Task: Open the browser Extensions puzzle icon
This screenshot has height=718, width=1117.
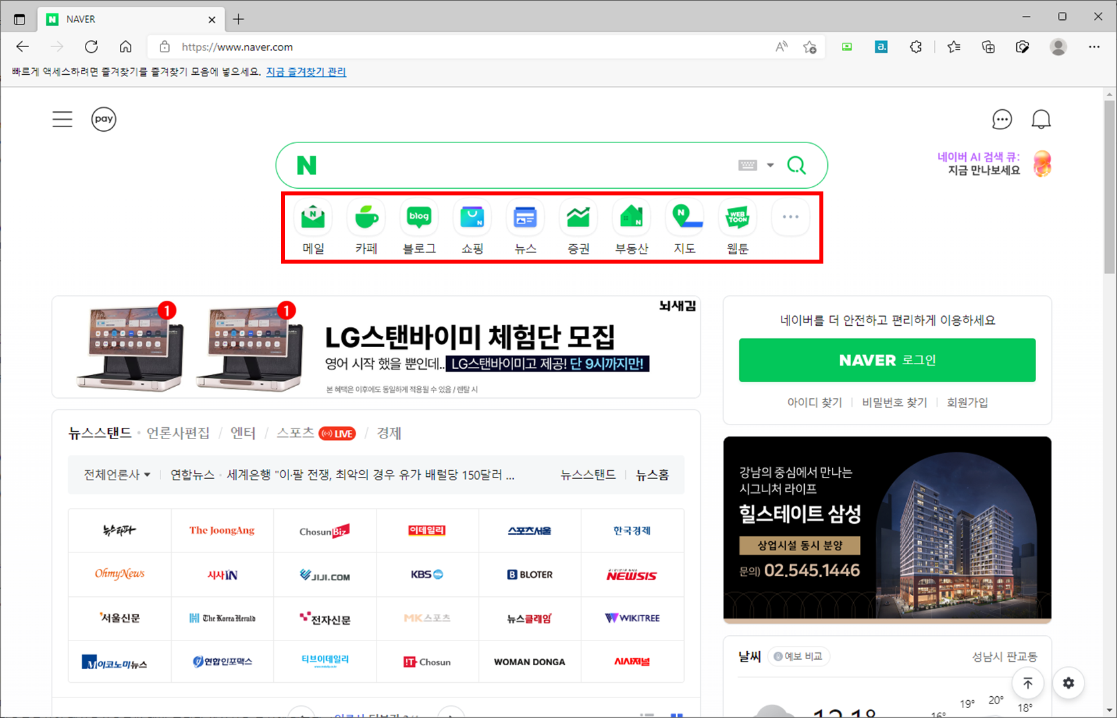Action: tap(915, 47)
